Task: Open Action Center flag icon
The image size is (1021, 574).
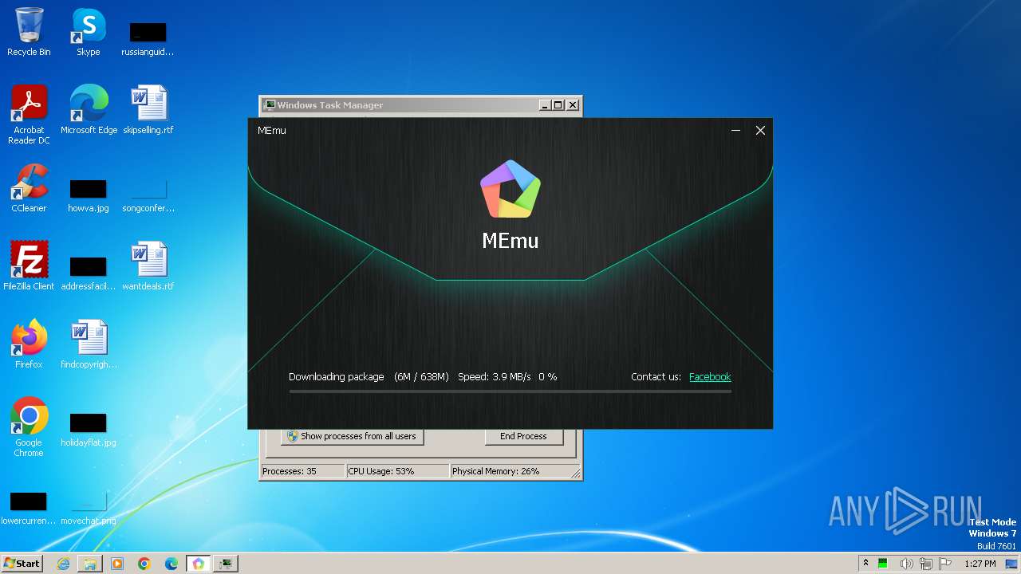Action: pyautogui.click(x=946, y=564)
